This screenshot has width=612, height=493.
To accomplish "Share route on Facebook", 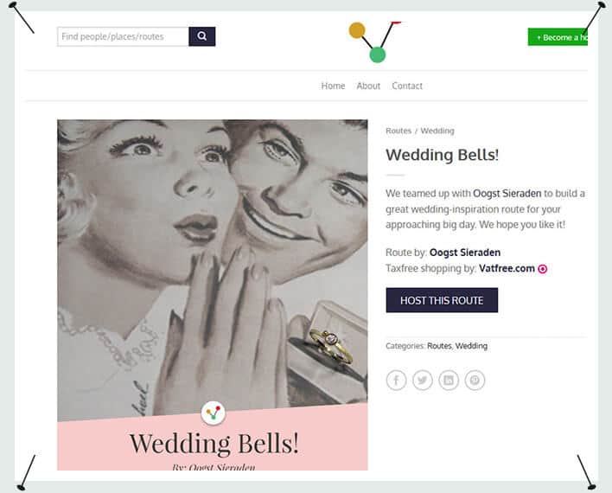I will 396,380.
